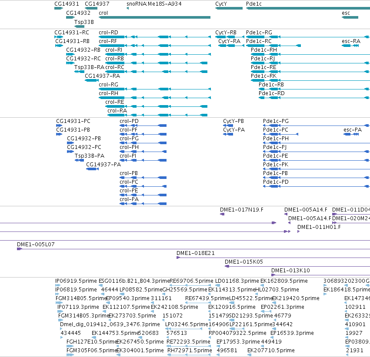Select EST HL02703.5prime
370x357 pixels.
click(x=257, y=294)
